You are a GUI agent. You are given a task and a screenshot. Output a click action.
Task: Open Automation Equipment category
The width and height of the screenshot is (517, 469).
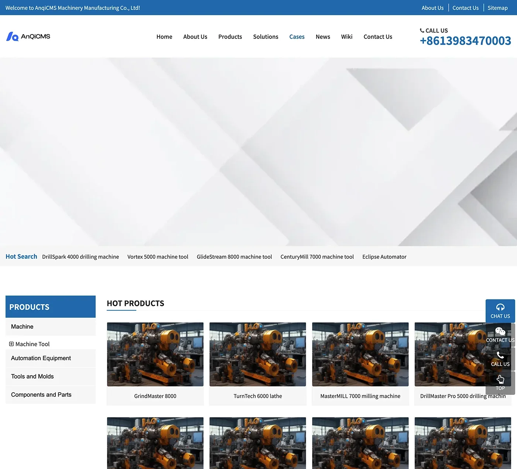point(51,358)
